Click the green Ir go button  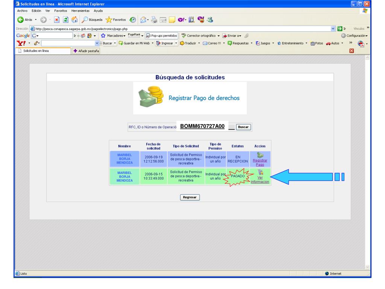pyautogui.click(x=341, y=29)
